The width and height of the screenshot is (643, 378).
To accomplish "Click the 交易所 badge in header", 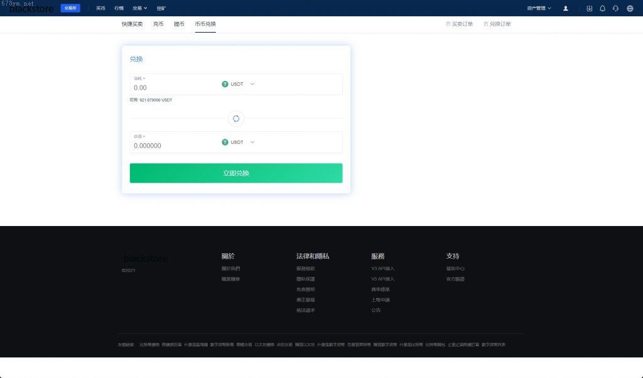I will tap(70, 8).
